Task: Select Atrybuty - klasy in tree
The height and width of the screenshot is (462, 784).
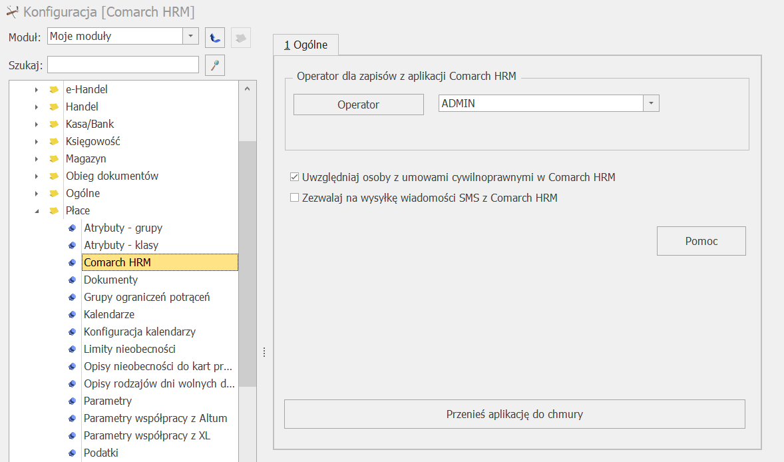Action: 121,245
